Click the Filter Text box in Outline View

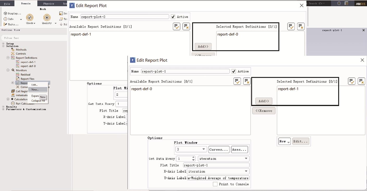click(34, 38)
